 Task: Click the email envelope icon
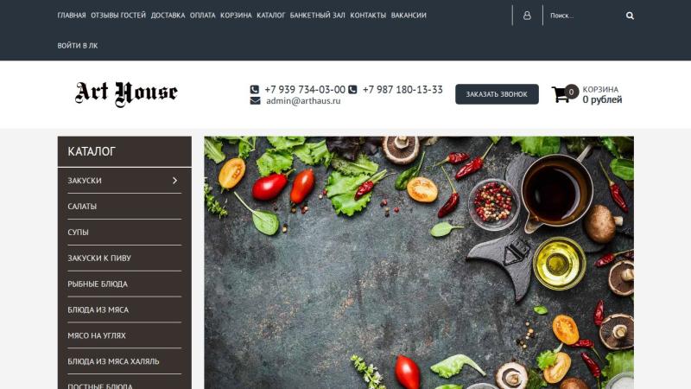(x=255, y=100)
